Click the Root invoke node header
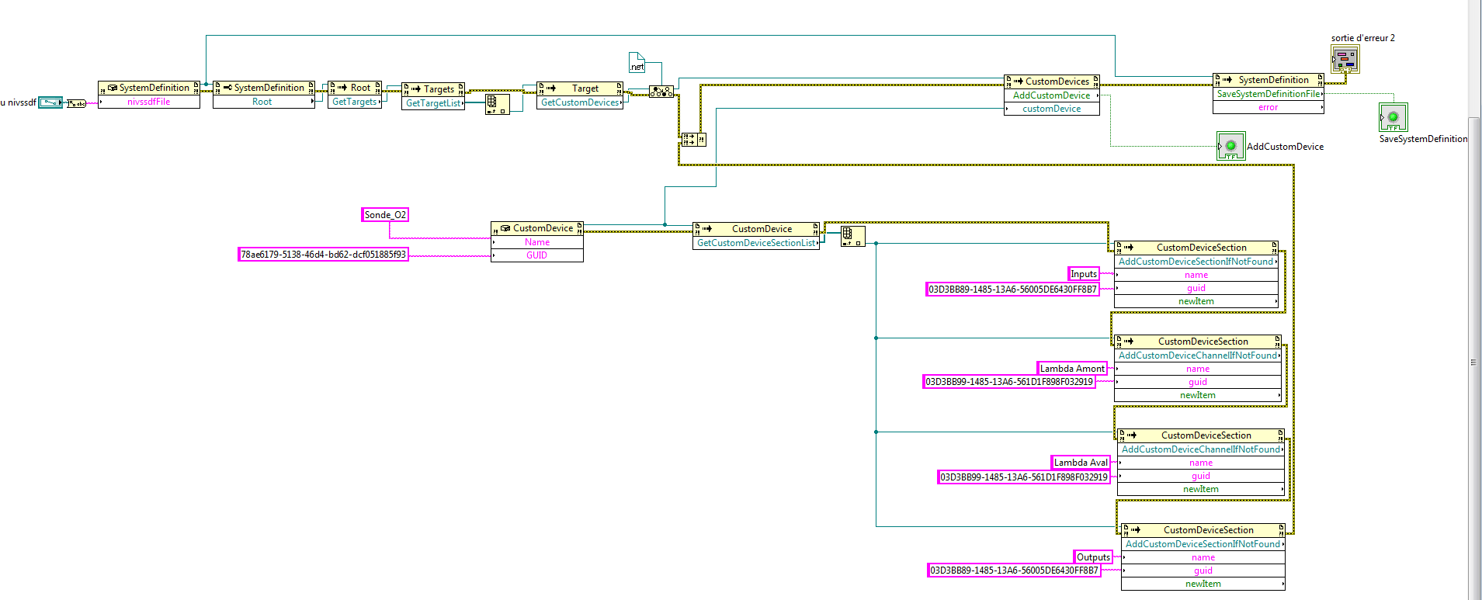Viewport: 1482px width, 600px height. (355, 88)
